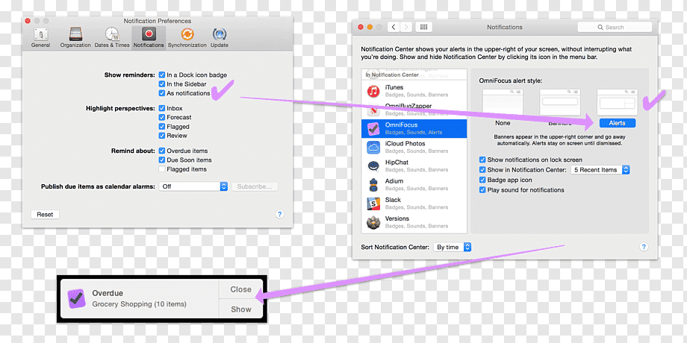Click Show on Overdue alert
This screenshot has height=343, width=687.
(x=240, y=309)
